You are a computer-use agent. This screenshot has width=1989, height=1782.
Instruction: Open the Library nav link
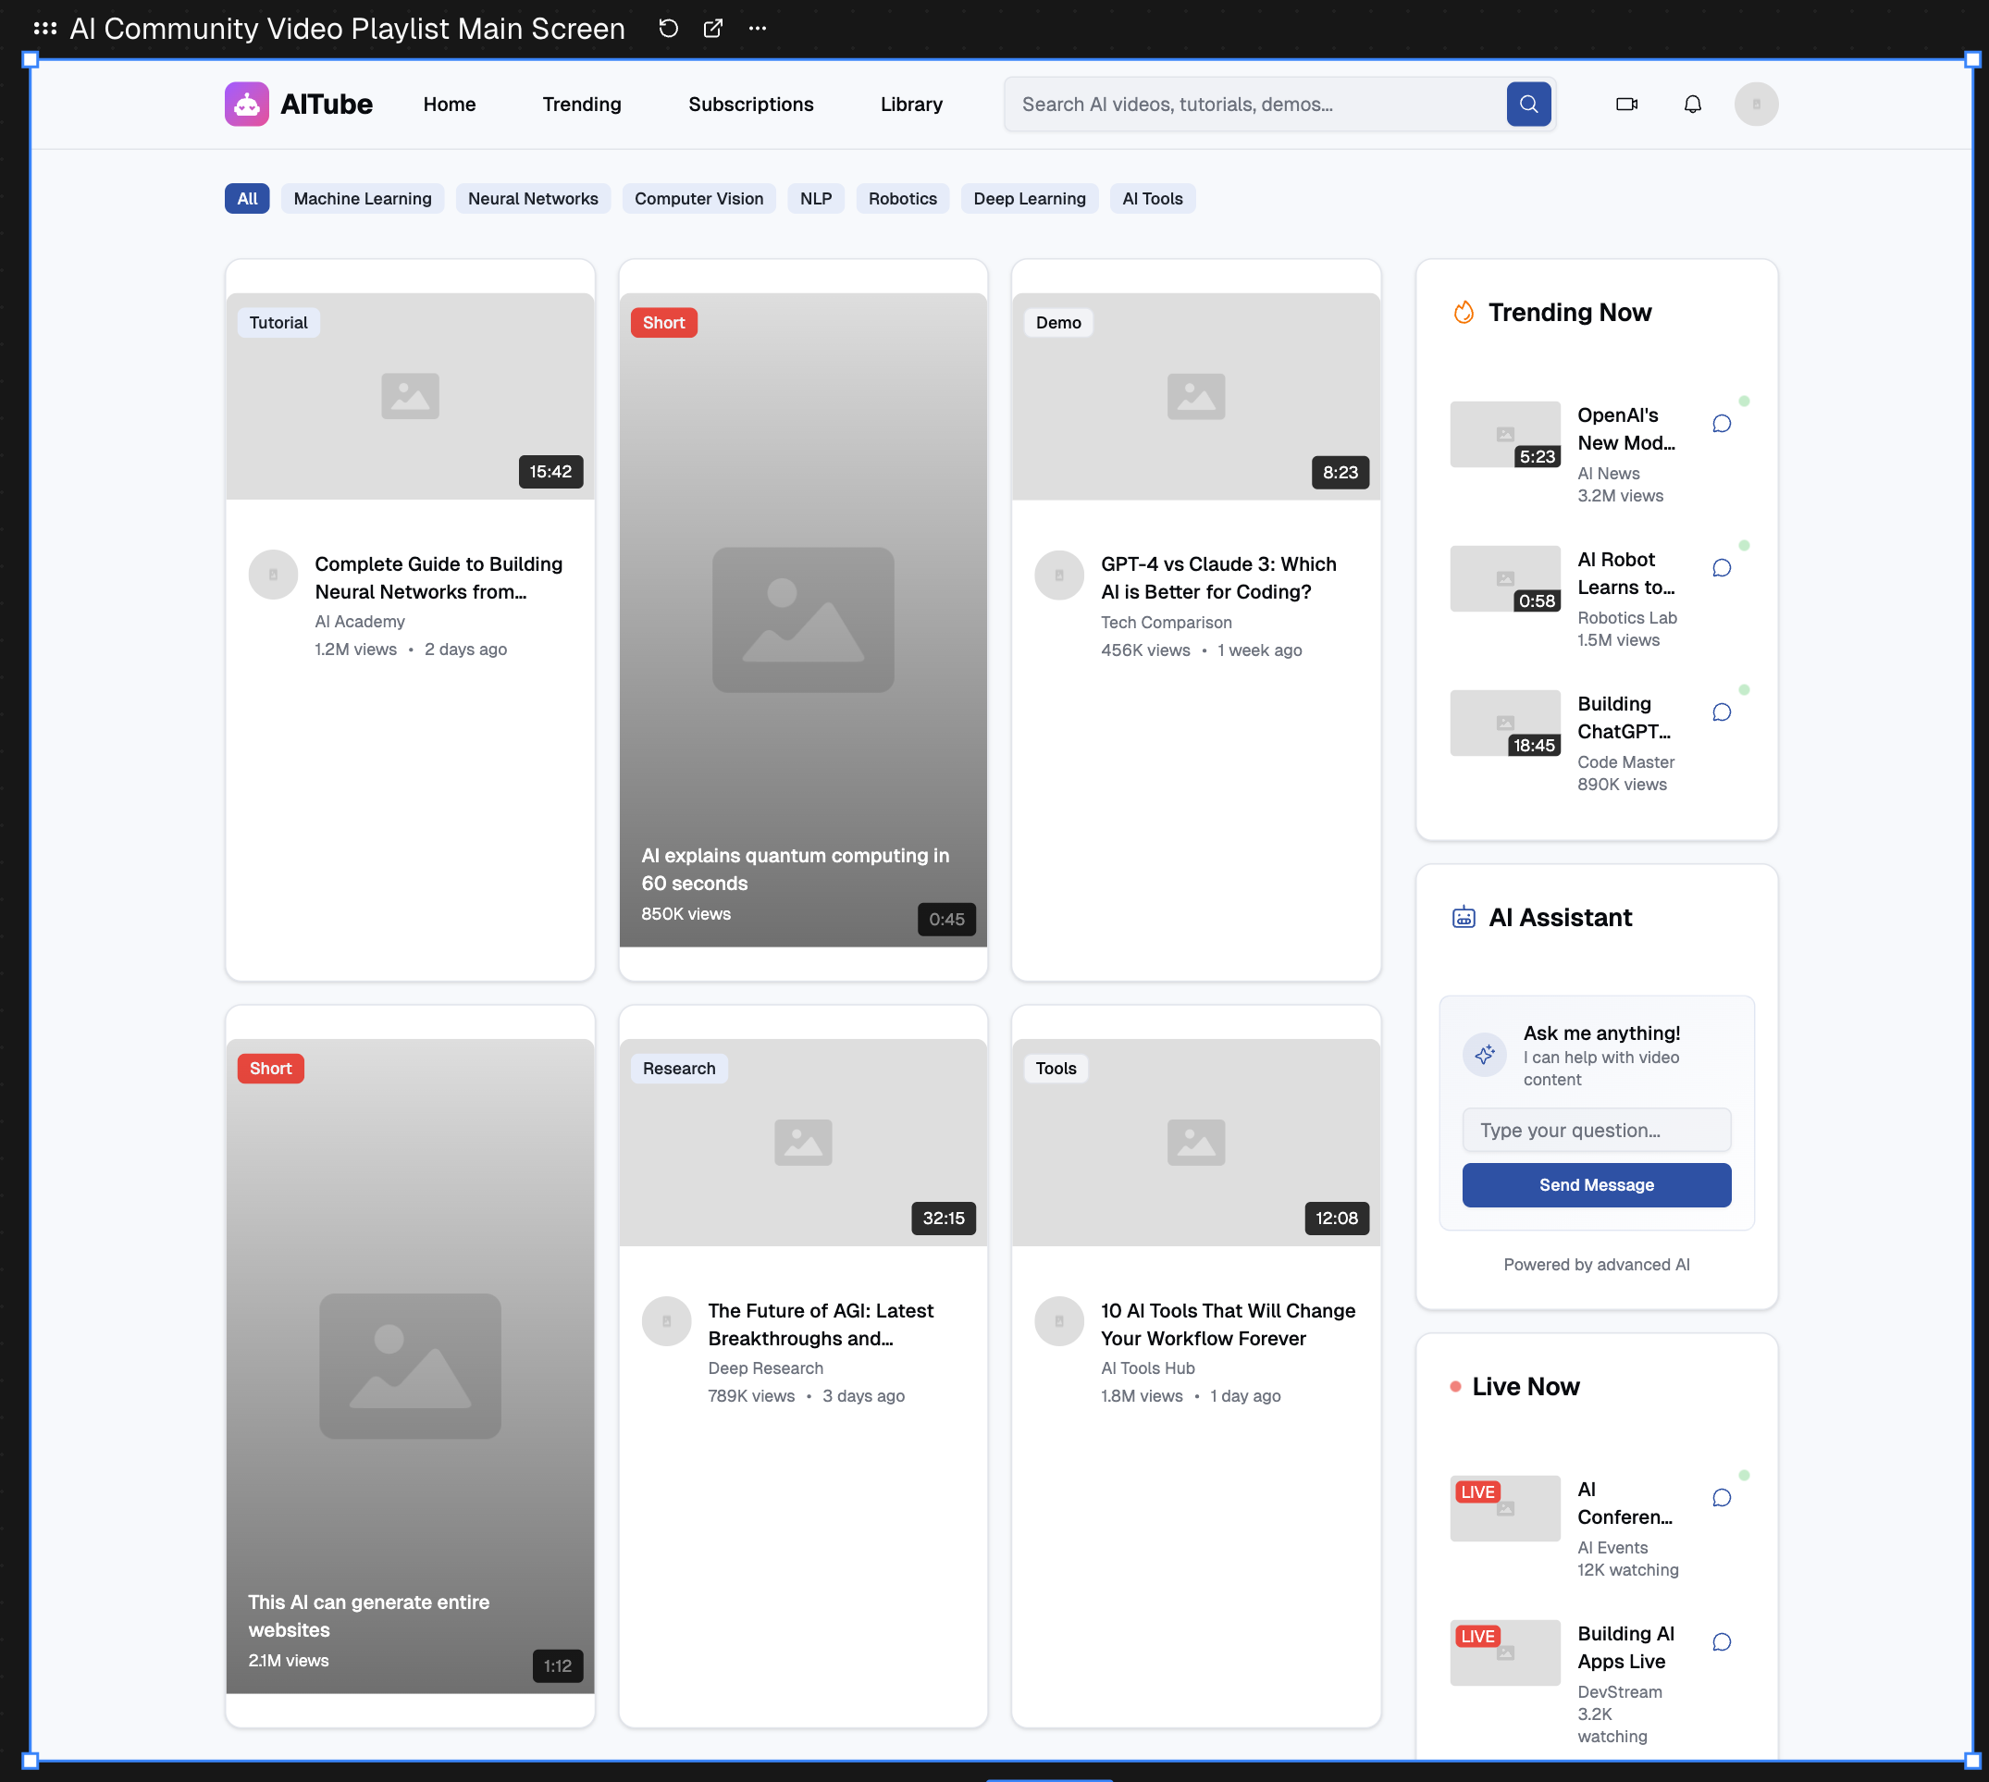click(911, 104)
